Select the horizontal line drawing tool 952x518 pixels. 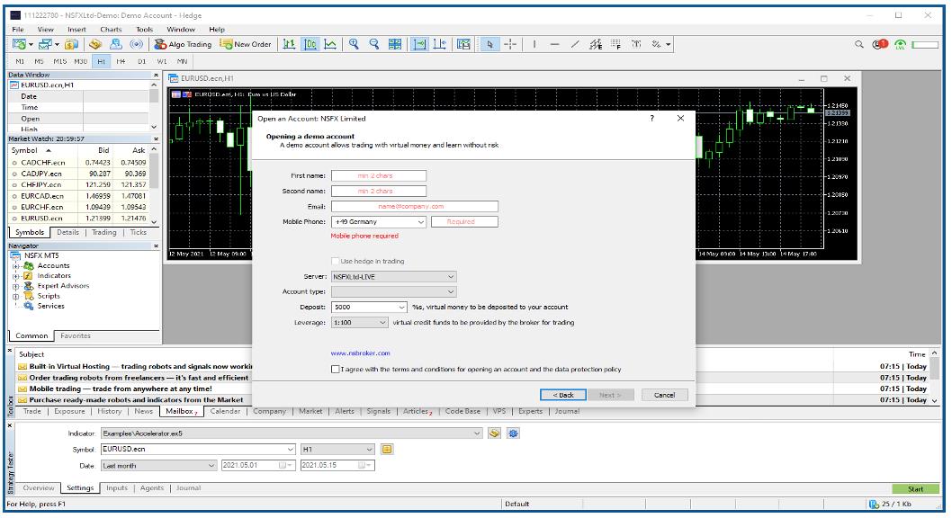coord(554,44)
